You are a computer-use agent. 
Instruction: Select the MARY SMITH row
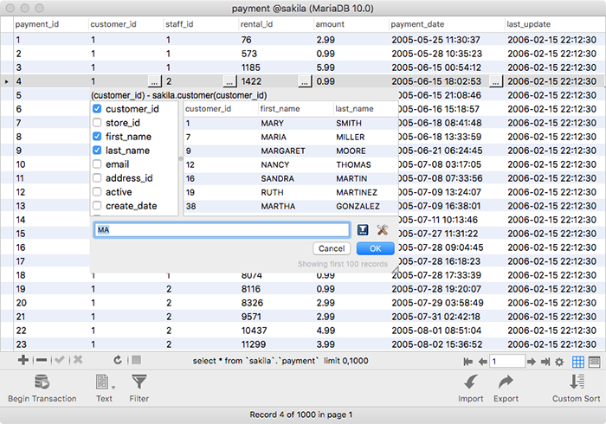point(291,123)
